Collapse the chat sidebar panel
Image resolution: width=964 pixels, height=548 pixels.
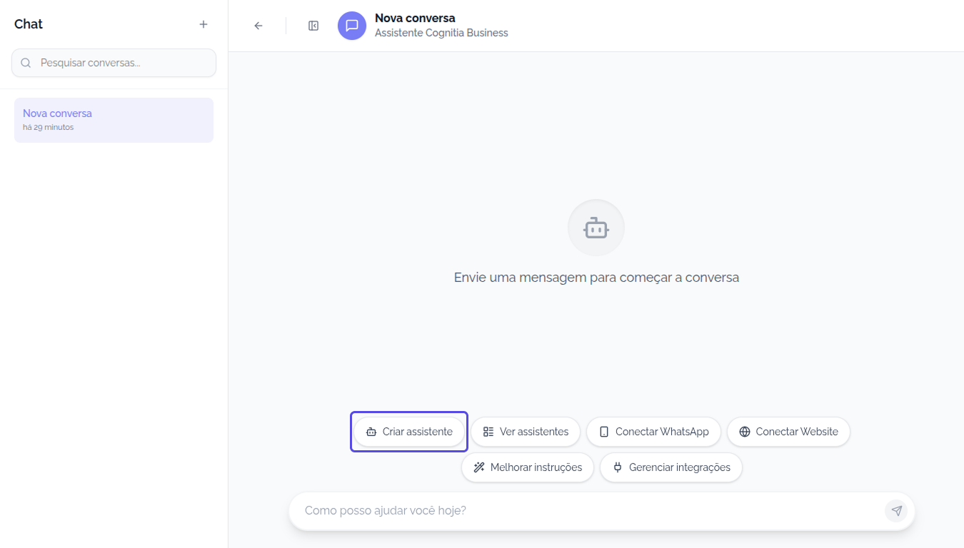point(313,26)
